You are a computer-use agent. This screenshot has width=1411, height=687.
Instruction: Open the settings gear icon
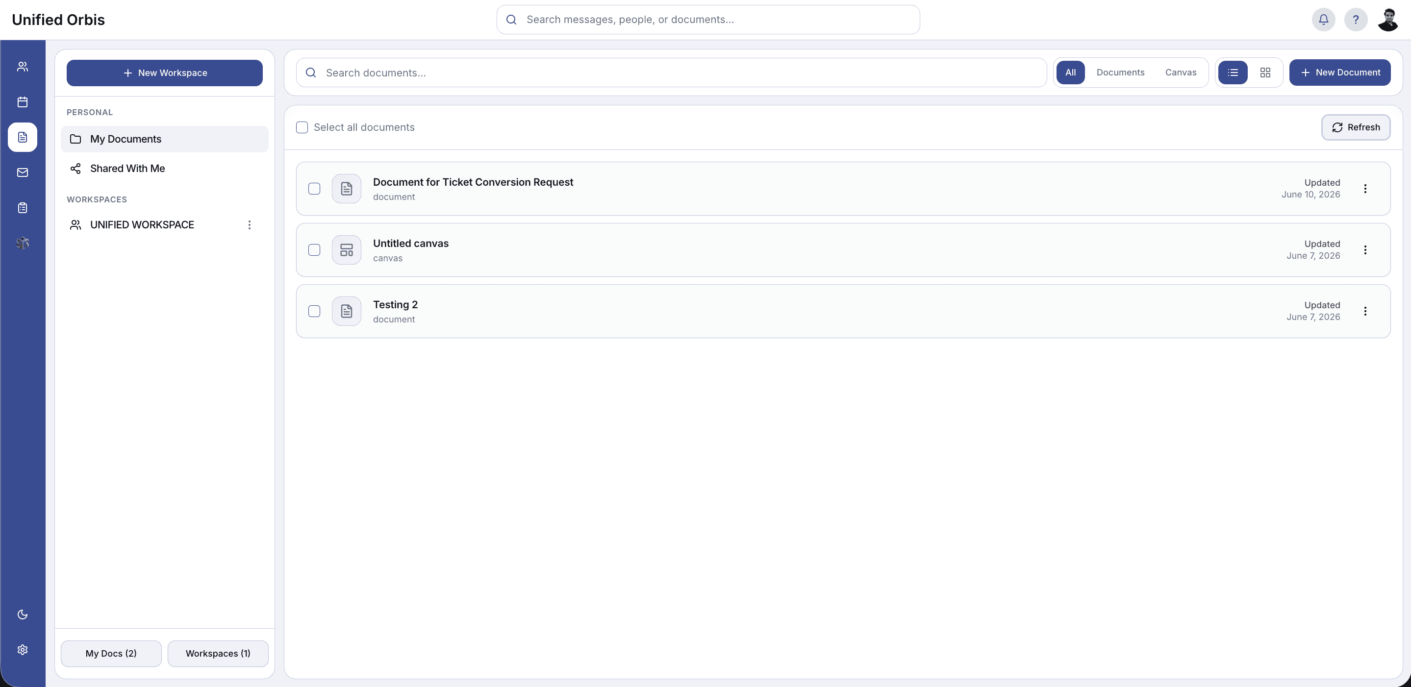tap(23, 650)
